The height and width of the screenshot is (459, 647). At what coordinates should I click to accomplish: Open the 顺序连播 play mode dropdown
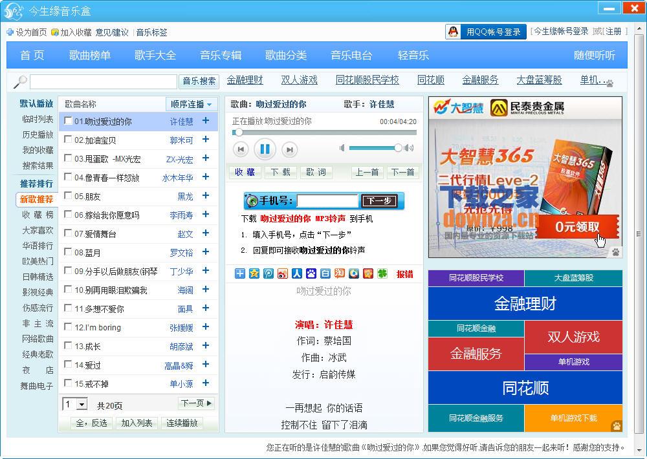191,104
